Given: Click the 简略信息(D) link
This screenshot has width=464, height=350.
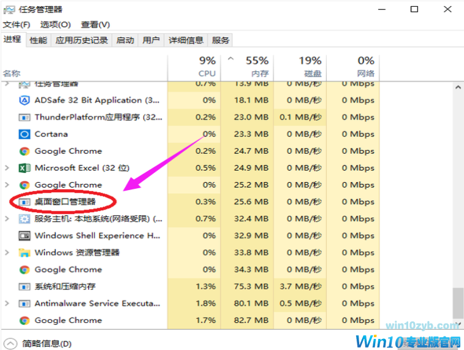Looking at the screenshot, I should [47, 344].
